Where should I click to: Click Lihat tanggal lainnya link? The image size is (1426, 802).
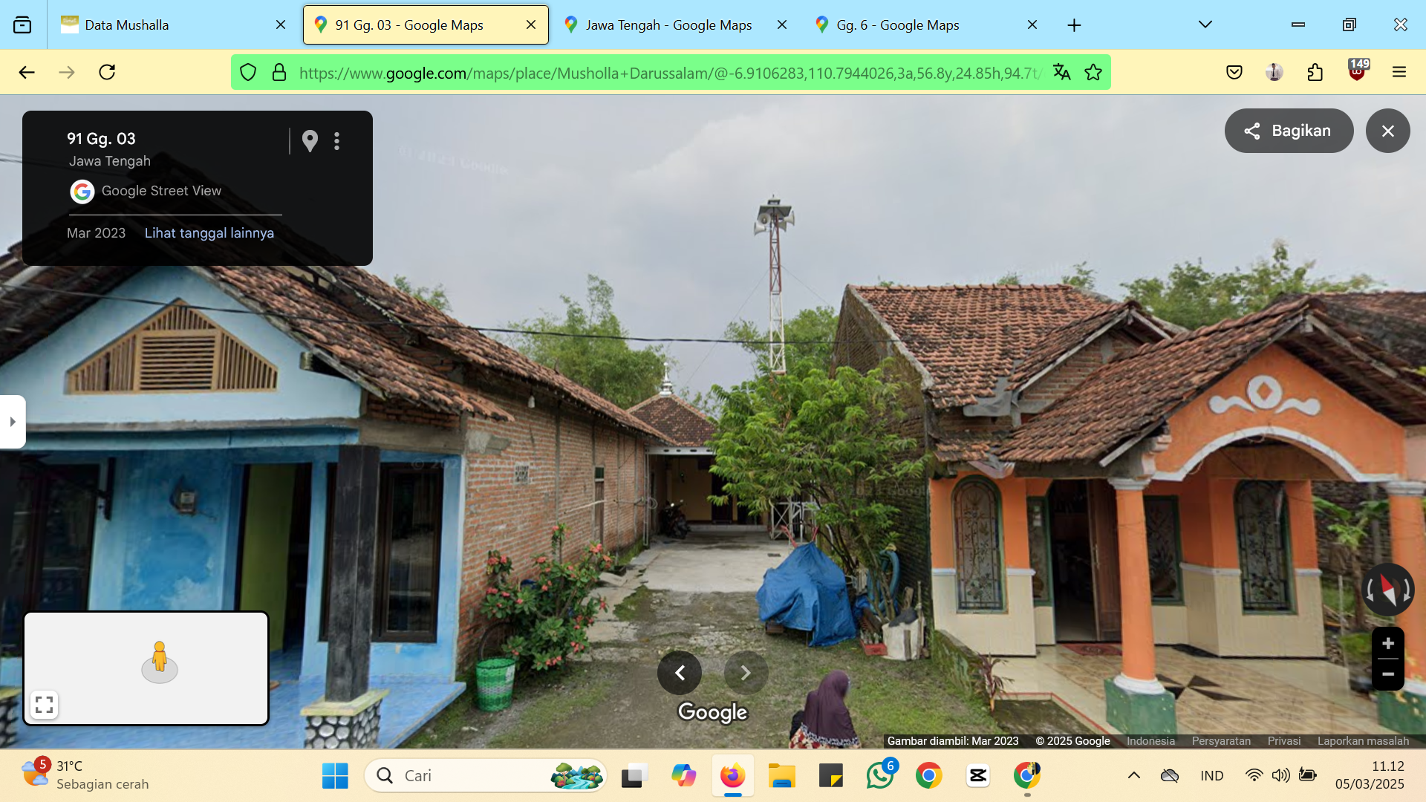click(x=209, y=233)
